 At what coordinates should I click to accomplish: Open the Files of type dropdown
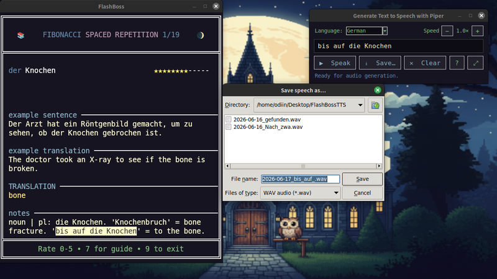pyautogui.click(x=300, y=193)
